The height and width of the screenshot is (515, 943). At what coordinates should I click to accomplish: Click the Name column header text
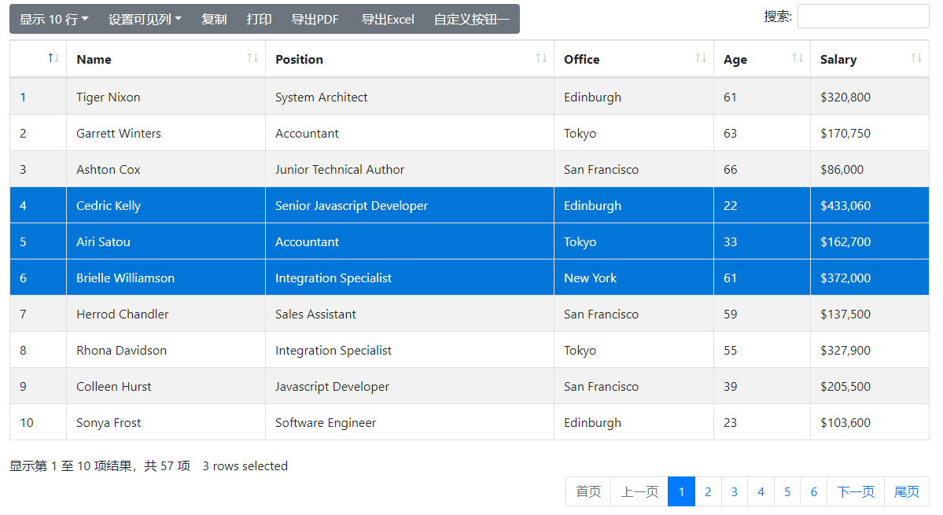tap(94, 59)
